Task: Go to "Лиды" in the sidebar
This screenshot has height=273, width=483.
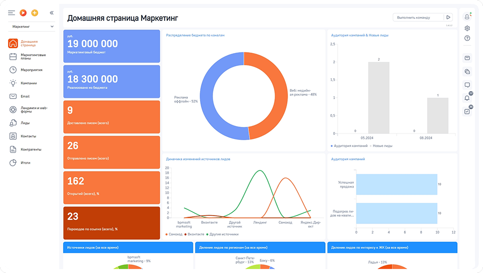Action: click(25, 123)
